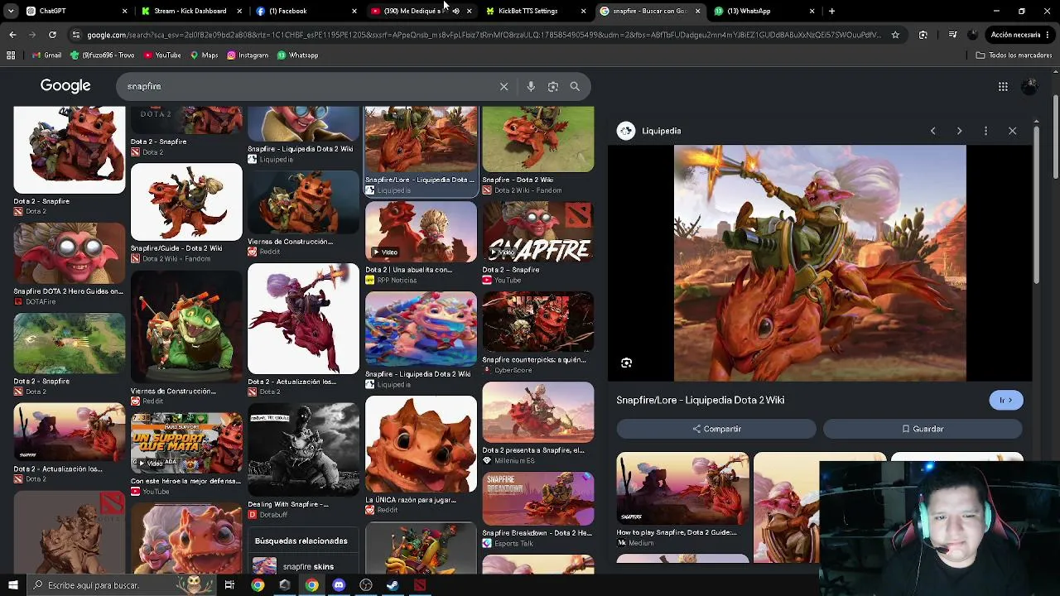1060x596 pixels.
Task: Clear the snapfire search query
Action: 503,86
